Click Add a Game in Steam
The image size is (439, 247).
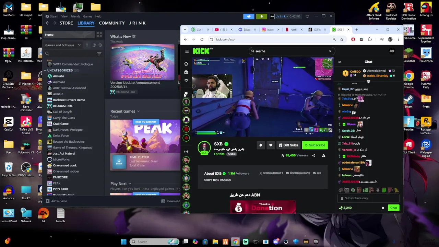click(57, 201)
